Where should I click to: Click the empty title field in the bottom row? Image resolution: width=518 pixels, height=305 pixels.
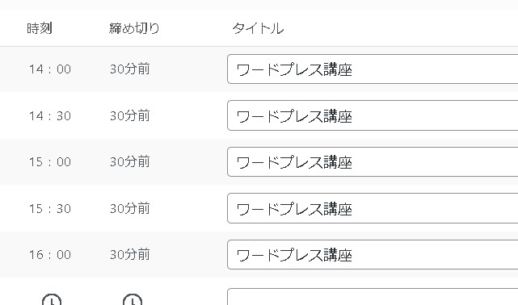click(x=373, y=297)
